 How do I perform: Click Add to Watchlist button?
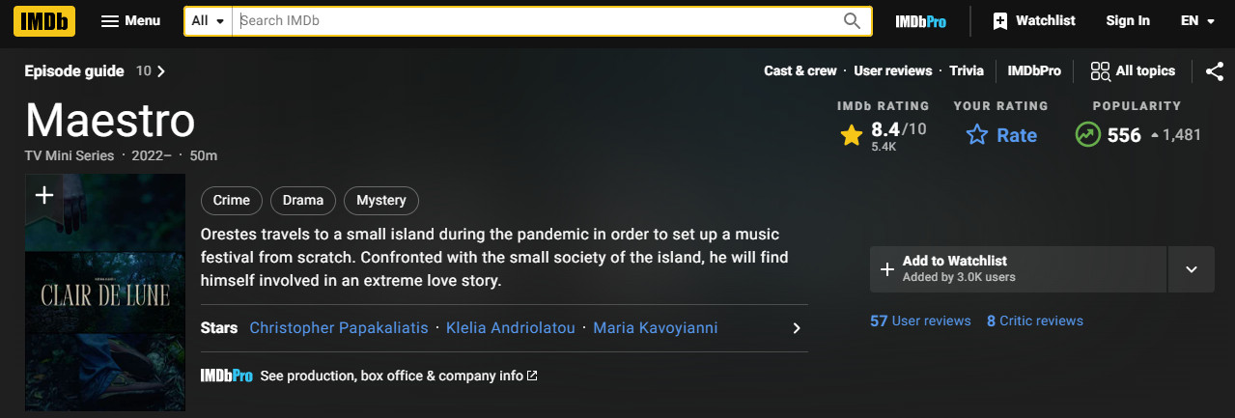tap(1019, 269)
